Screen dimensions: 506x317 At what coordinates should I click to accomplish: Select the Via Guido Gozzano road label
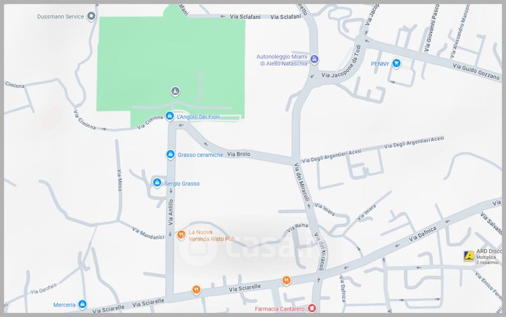tap(476, 71)
